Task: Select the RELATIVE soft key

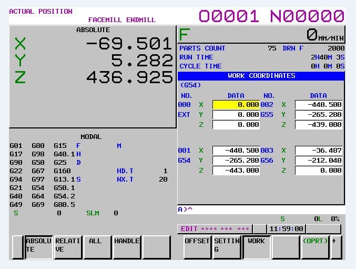Action: click(x=68, y=247)
